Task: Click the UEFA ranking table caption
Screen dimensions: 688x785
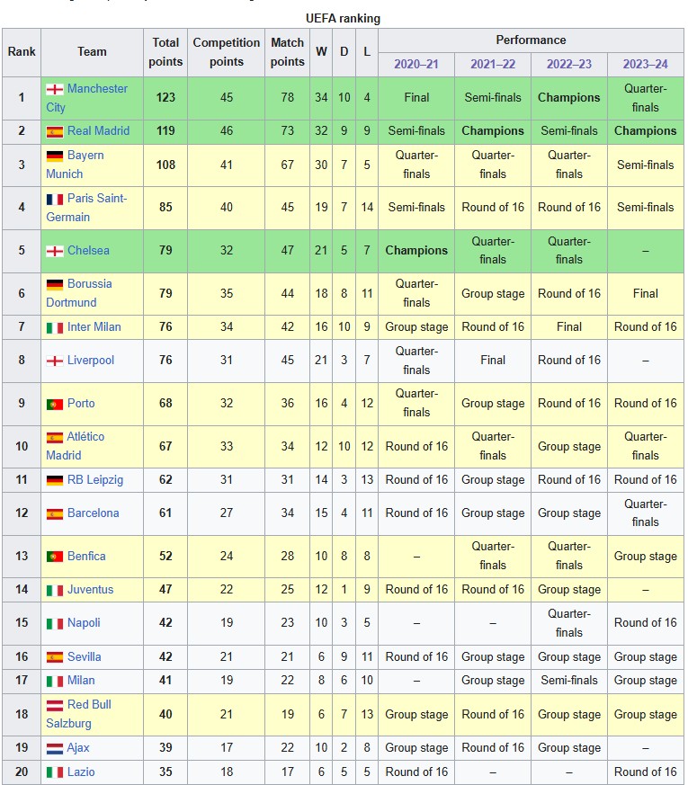Action: point(343,19)
